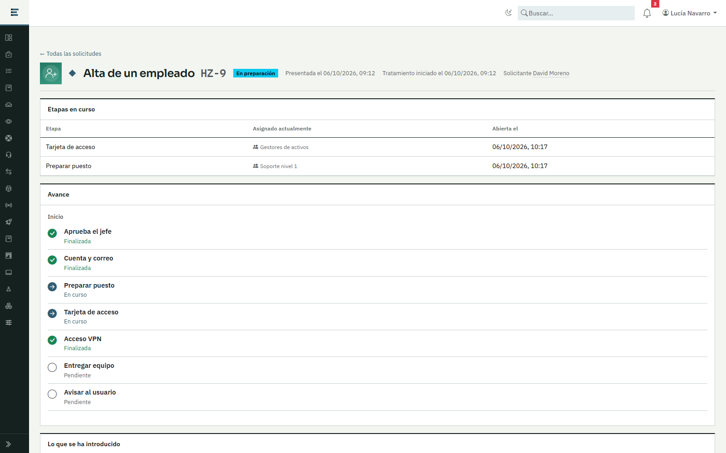
Task: Open the sliders settings sidebar icon
Action: [9, 323]
